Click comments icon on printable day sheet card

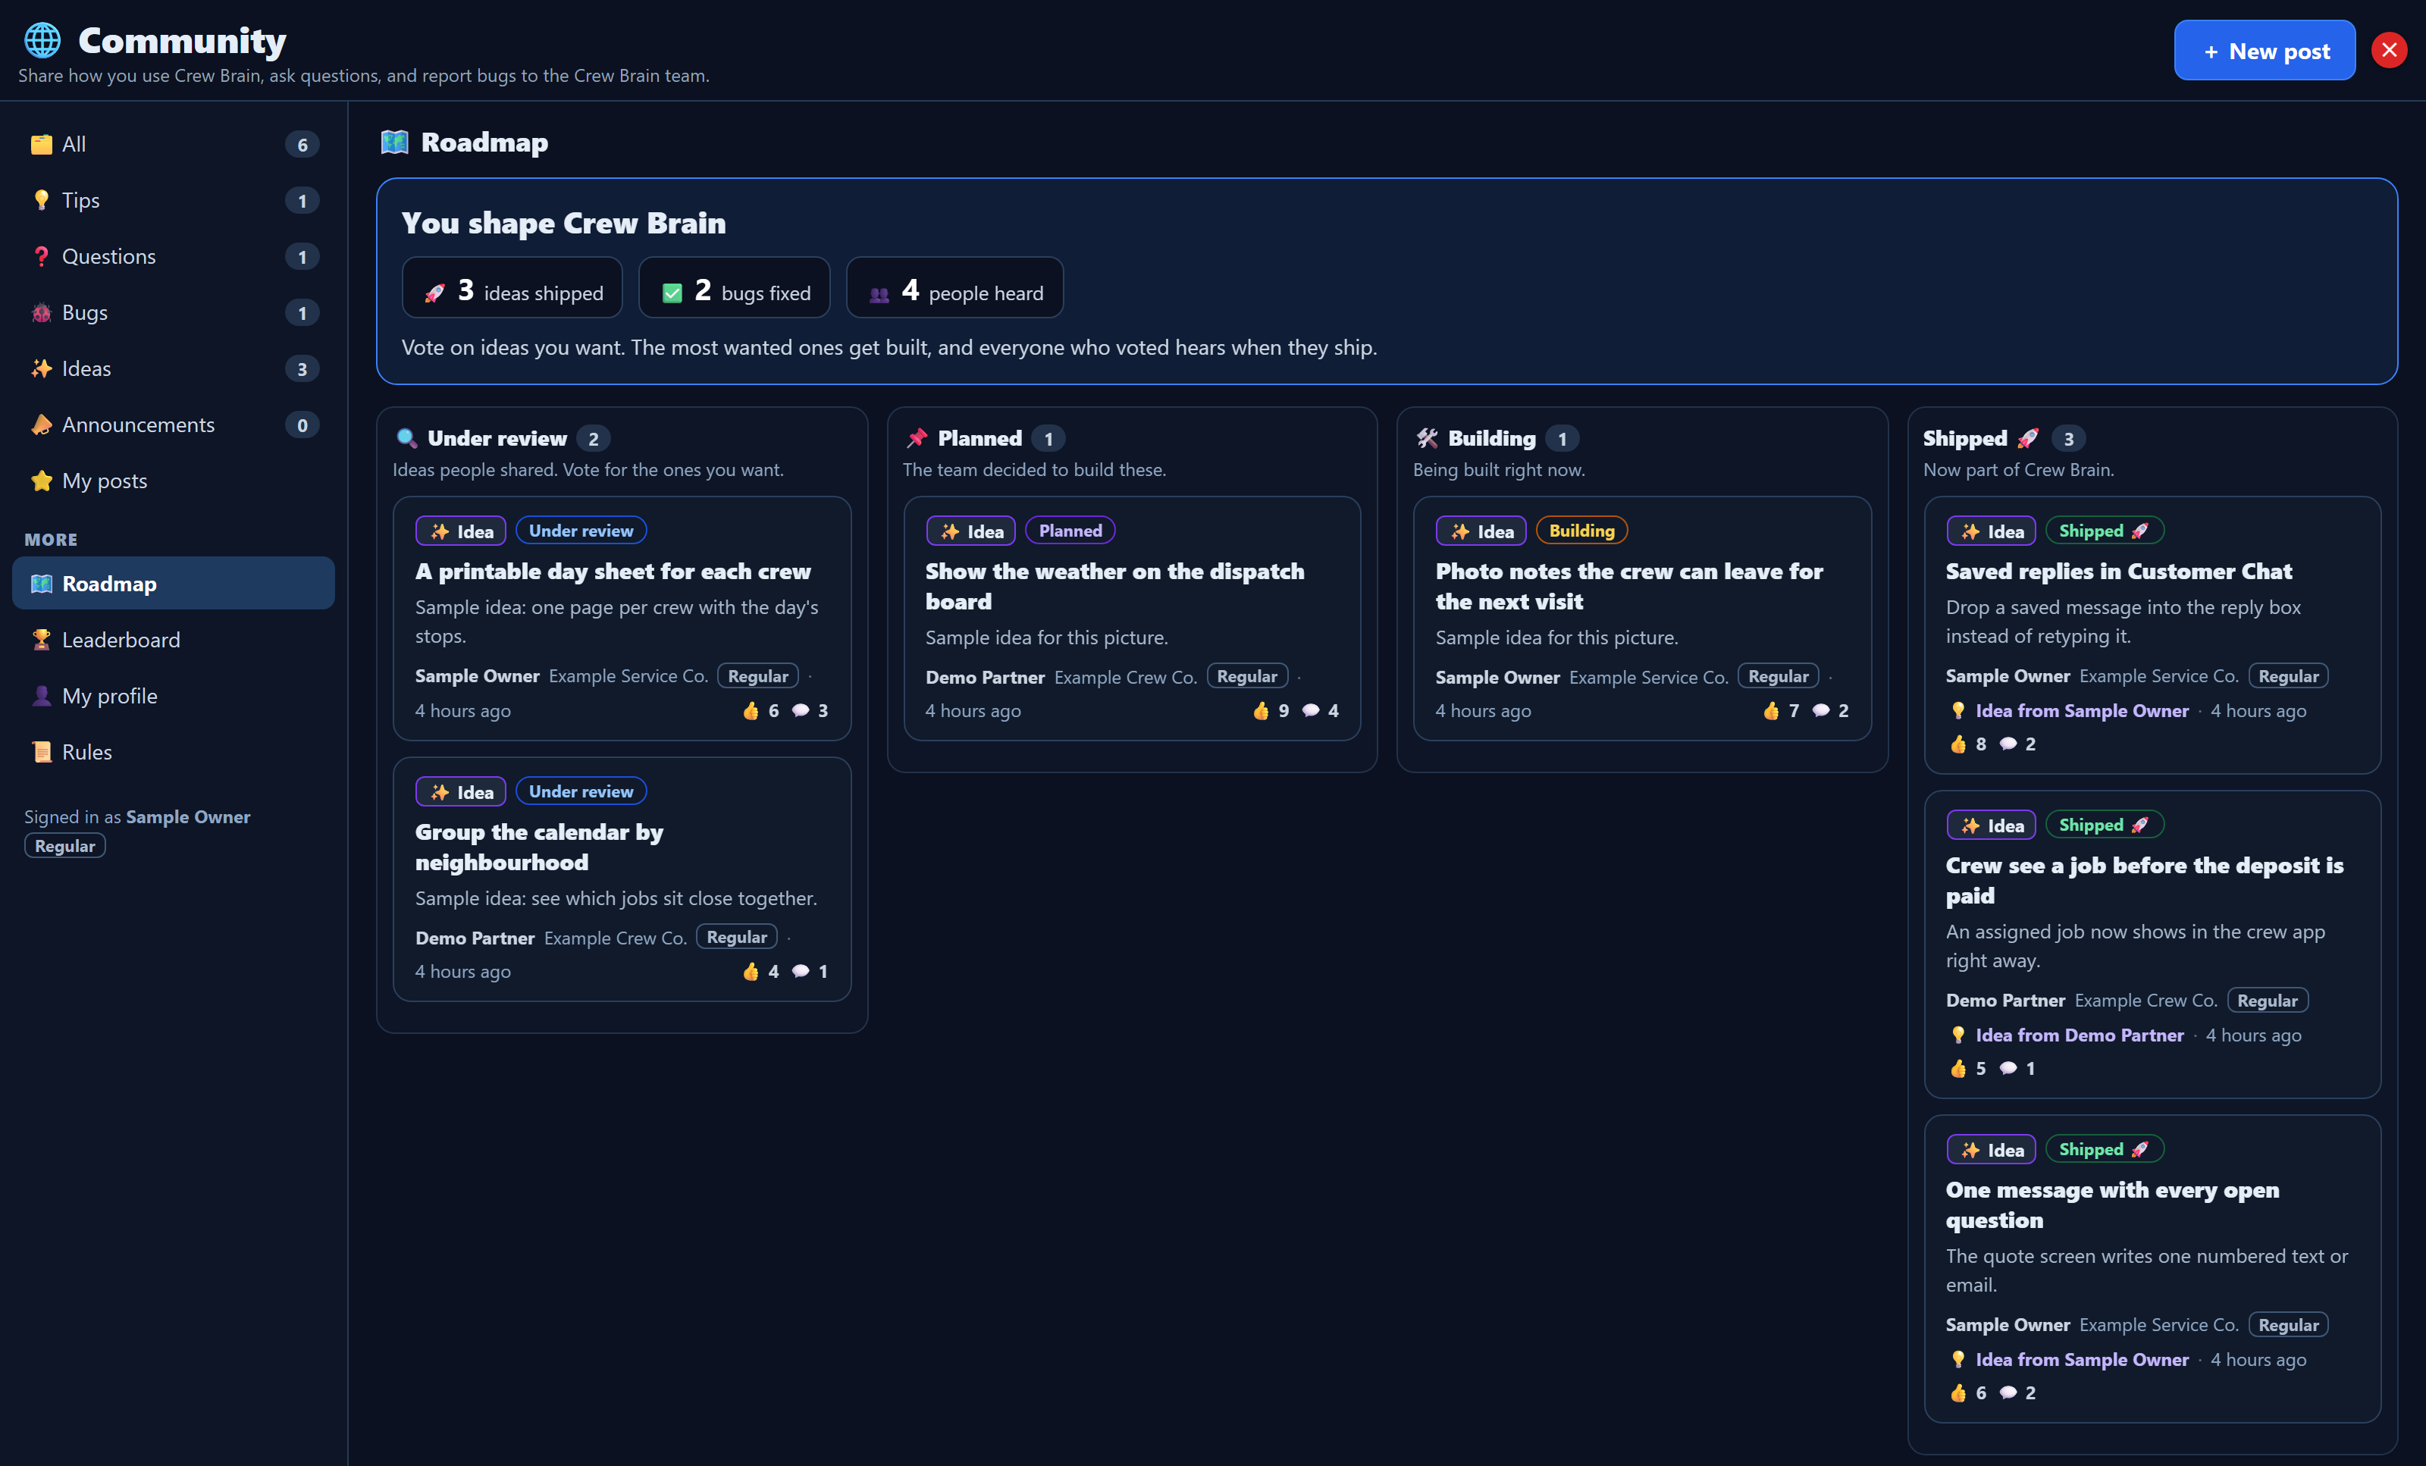pyautogui.click(x=801, y=711)
